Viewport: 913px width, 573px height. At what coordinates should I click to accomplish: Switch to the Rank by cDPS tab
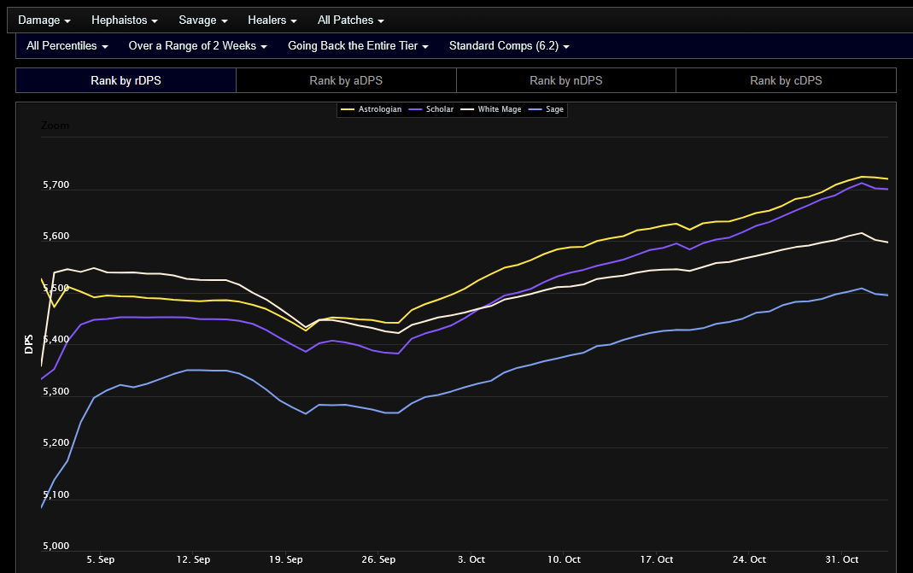786,80
